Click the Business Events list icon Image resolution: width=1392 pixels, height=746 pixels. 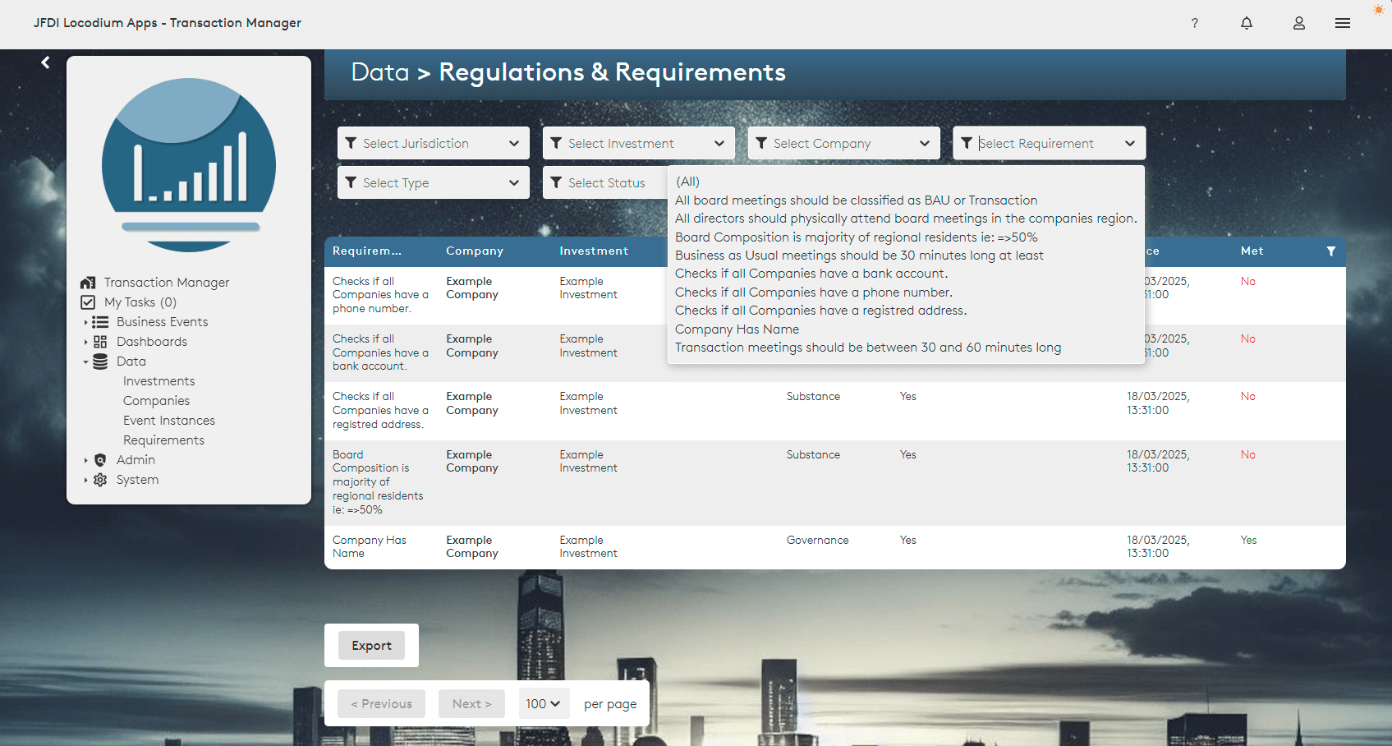tap(100, 321)
